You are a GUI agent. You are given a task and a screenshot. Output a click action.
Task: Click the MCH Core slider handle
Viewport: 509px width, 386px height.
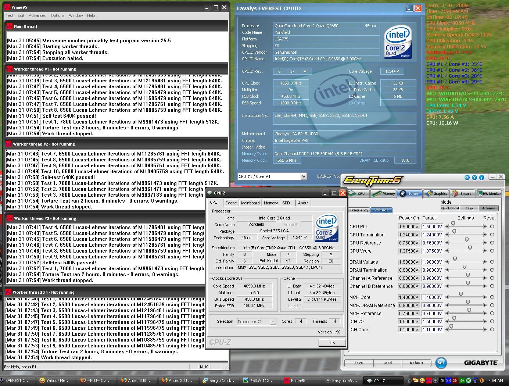461,294
